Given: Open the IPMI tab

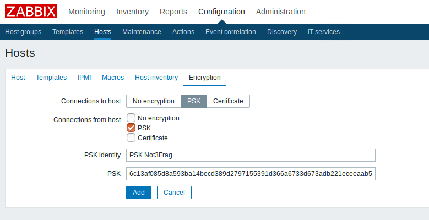Looking at the screenshot, I should [x=84, y=78].
